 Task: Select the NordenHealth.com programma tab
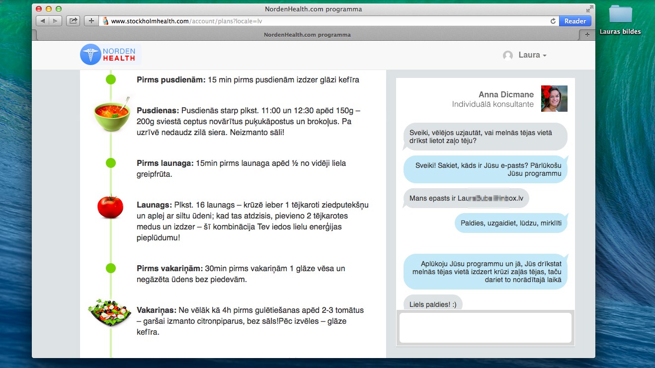click(307, 35)
